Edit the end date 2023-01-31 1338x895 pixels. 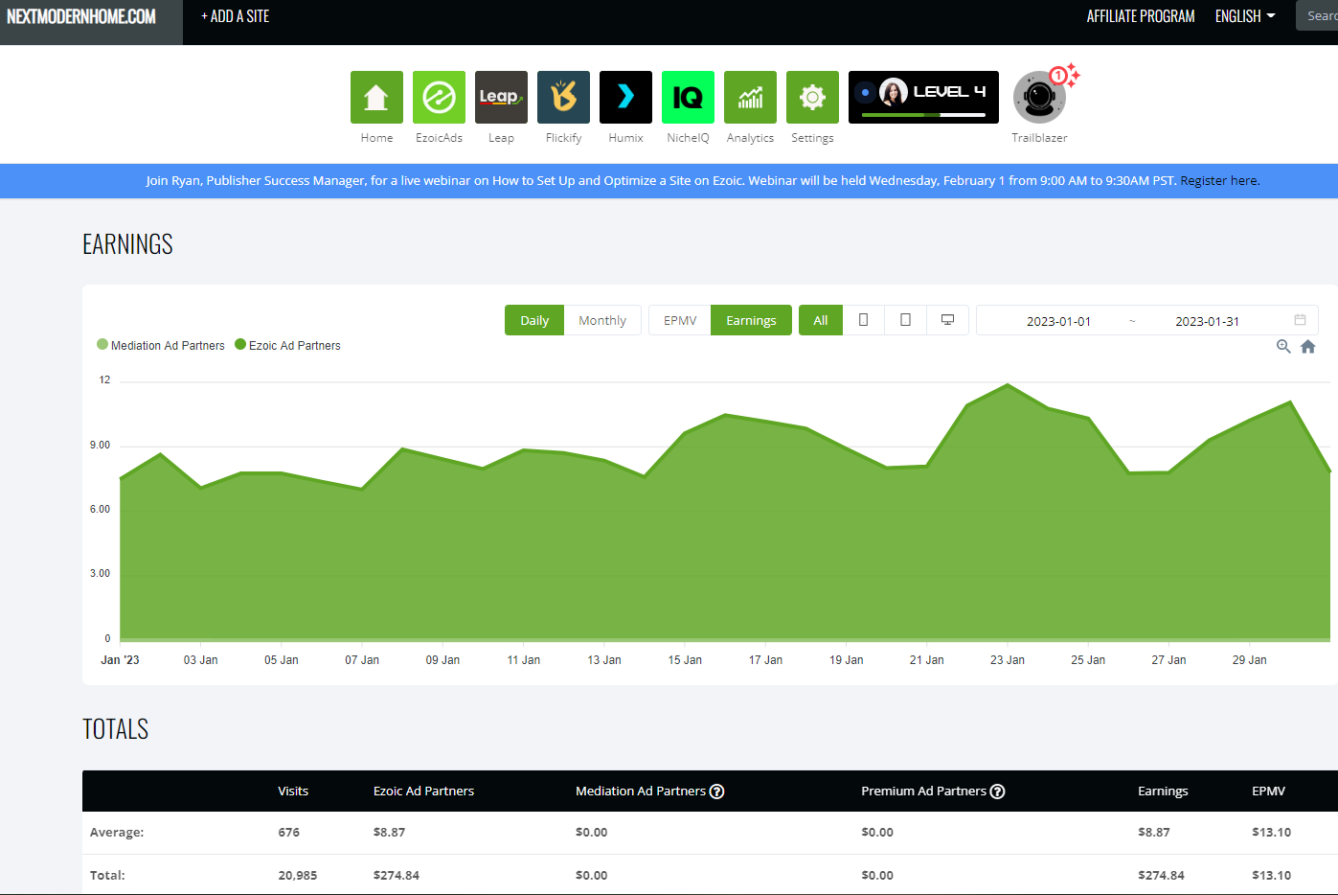1207,321
